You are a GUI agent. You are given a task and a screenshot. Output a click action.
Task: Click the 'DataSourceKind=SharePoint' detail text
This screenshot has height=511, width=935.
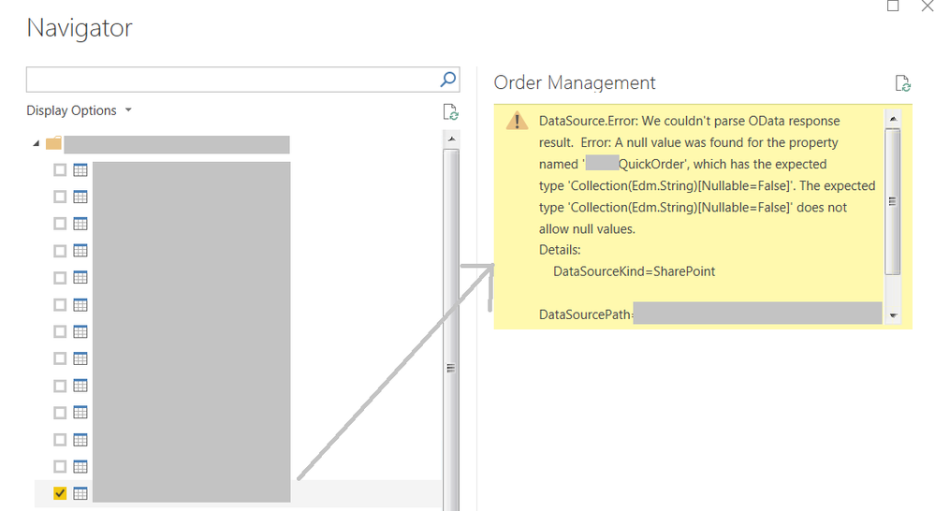(x=634, y=272)
